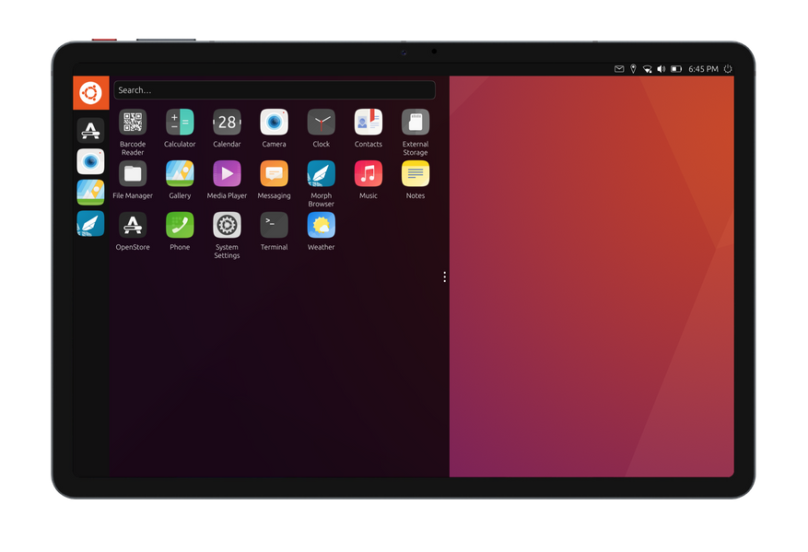
Task: Open the Calendar app in the drawer
Action: 227,123
